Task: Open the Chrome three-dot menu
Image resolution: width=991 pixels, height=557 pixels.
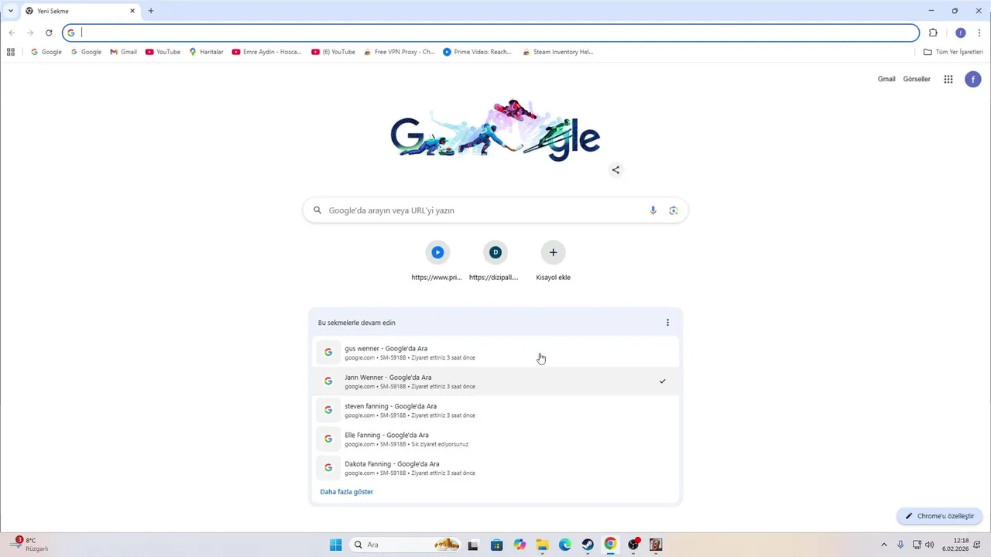Action: 979,32
